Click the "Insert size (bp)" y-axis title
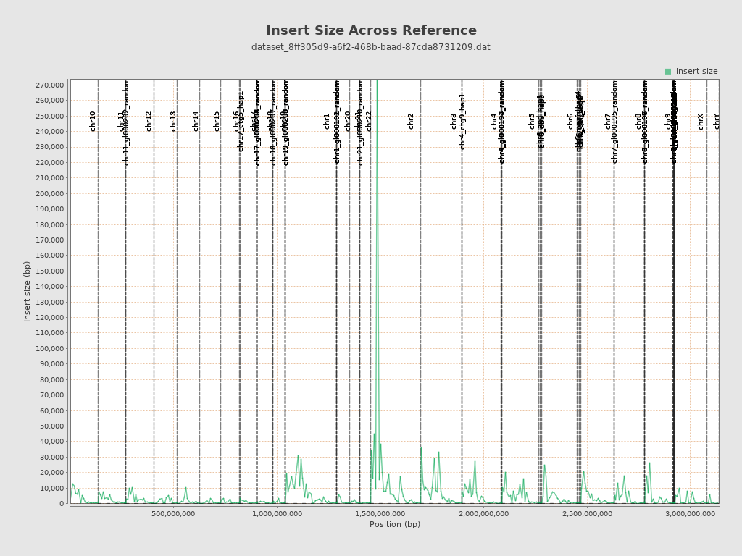Viewport: 742px width, 556px height. pyautogui.click(x=28, y=291)
